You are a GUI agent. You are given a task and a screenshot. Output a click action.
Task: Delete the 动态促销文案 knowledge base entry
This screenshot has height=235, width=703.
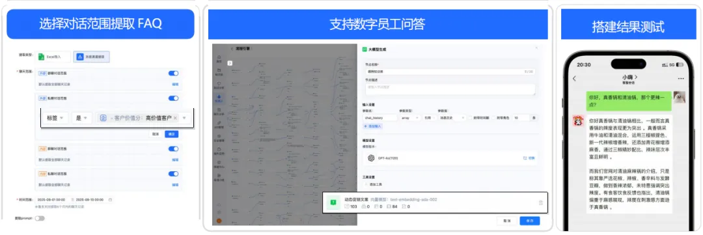pos(541,202)
